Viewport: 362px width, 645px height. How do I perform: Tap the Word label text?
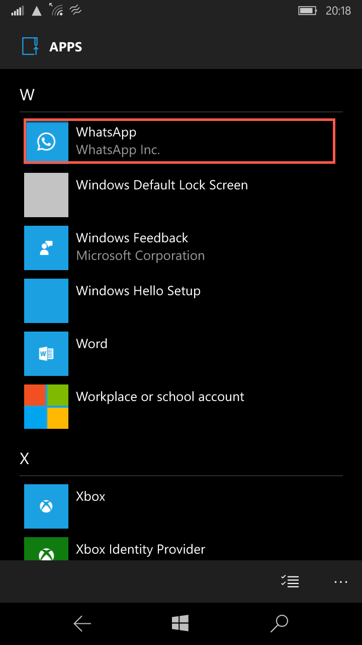point(92,344)
